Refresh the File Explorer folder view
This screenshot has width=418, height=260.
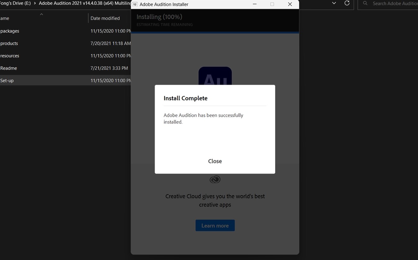tap(347, 3)
